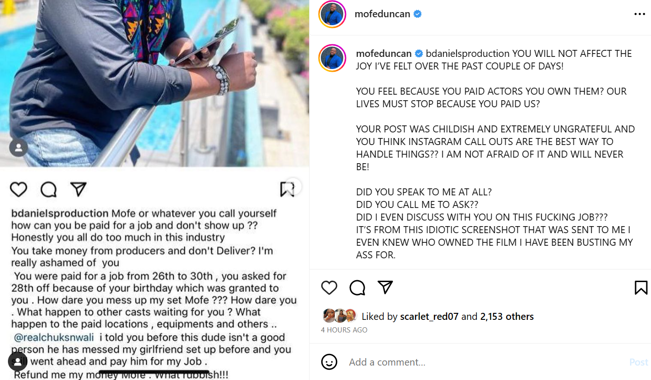Save post with the bookmark icon
The width and height of the screenshot is (651, 380).
(641, 288)
